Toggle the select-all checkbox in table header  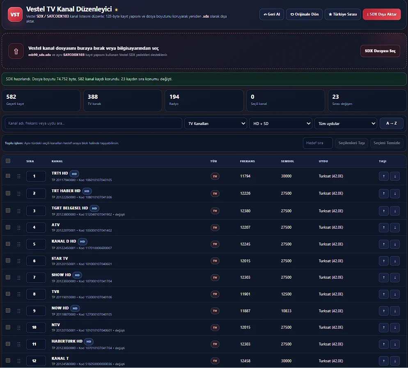[8, 161]
